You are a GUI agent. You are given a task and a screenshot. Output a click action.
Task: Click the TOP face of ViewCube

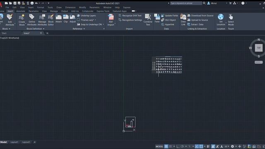tap(259, 48)
